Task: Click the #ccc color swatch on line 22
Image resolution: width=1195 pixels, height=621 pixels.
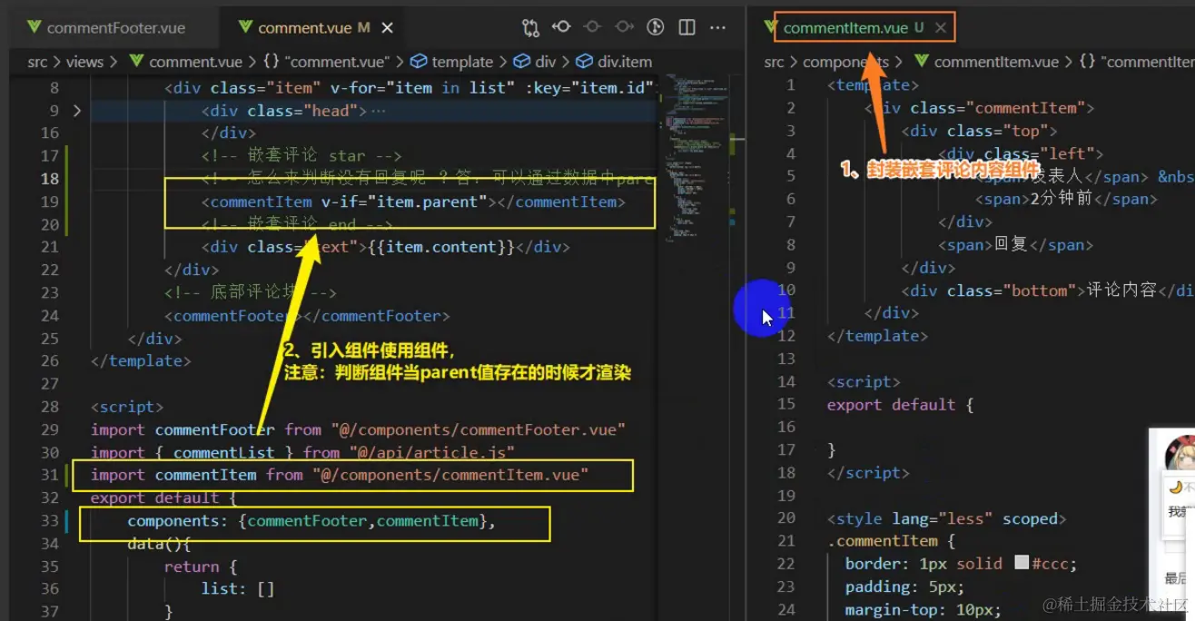Action: (1022, 564)
